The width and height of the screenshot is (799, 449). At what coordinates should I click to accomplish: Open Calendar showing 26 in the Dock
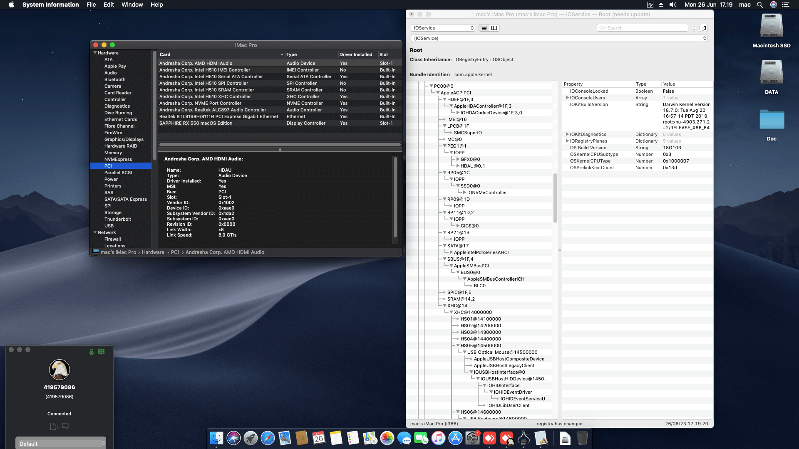(319, 438)
